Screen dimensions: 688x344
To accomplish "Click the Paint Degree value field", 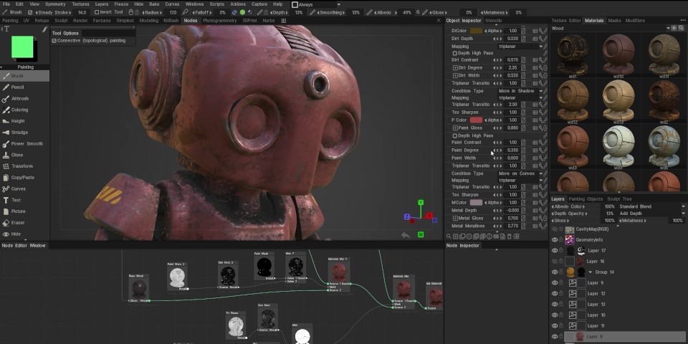I will [512, 150].
